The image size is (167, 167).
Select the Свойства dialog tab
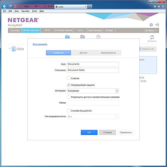[58, 53]
